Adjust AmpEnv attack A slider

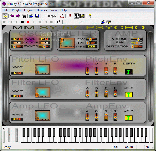(87, 117)
